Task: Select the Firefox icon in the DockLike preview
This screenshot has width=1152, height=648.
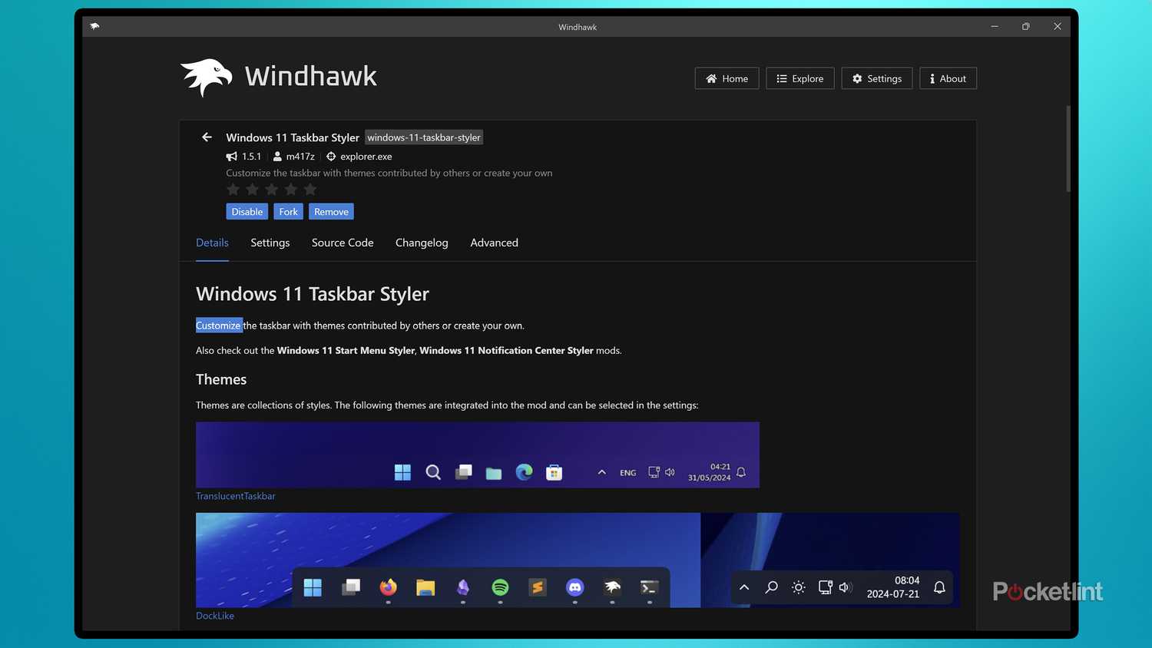Action: pos(388,587)
